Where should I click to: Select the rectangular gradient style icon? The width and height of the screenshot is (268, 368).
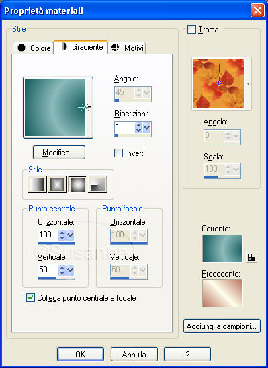(57, 184)
